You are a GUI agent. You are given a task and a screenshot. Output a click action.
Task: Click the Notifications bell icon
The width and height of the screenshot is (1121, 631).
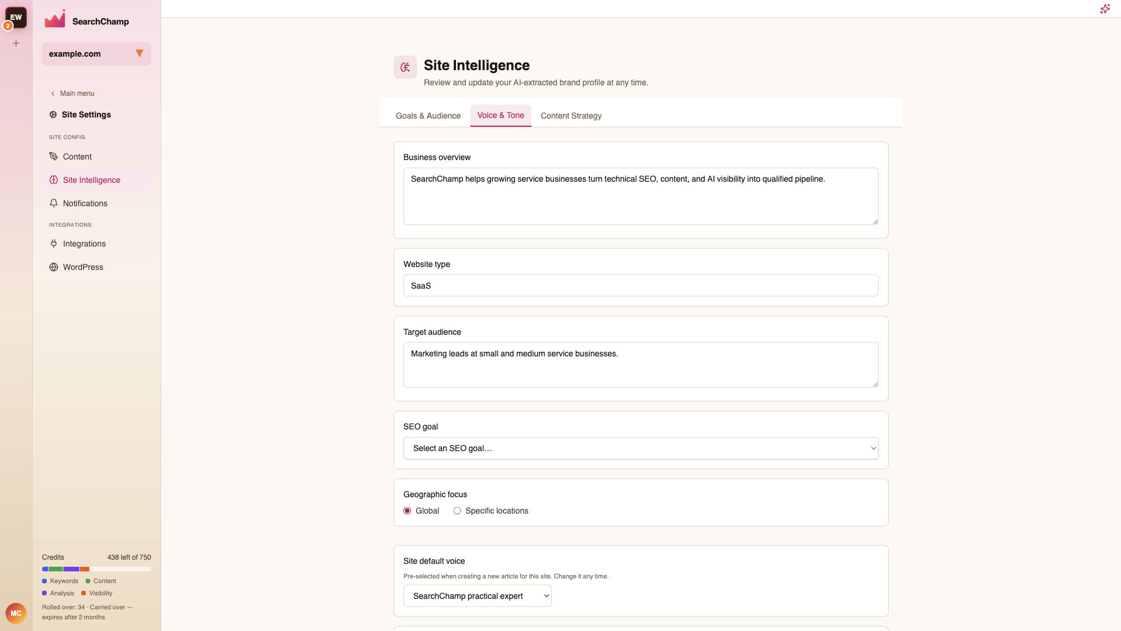click(x=54, y=203)
